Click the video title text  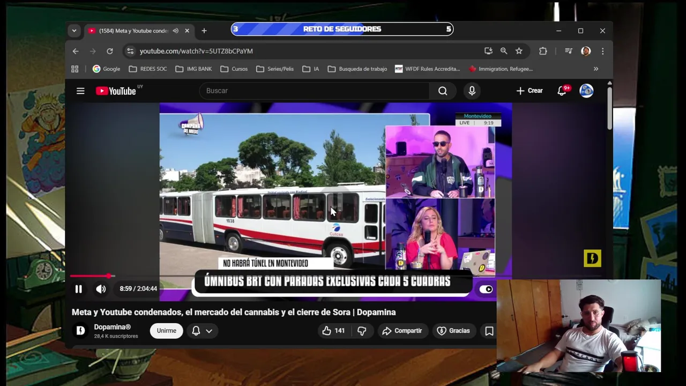(234, 312)
